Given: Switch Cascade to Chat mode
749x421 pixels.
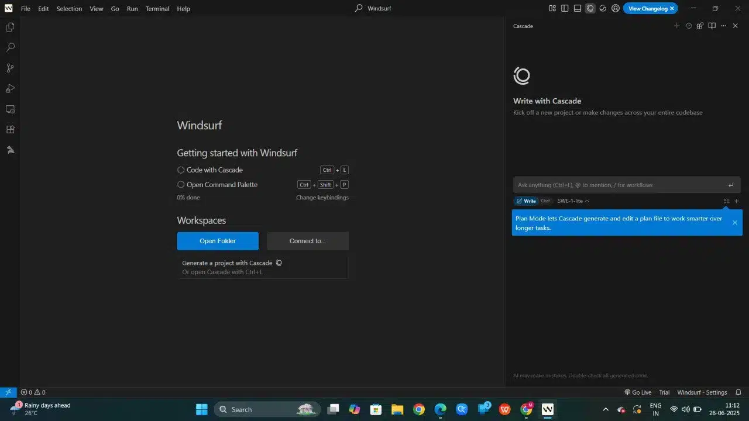Looking at the screenshot, I should point(545,201).
